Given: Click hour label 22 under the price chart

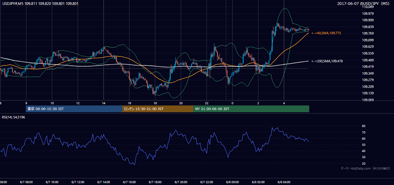Looking at the screenshot, I should click(x=207, y=103).
